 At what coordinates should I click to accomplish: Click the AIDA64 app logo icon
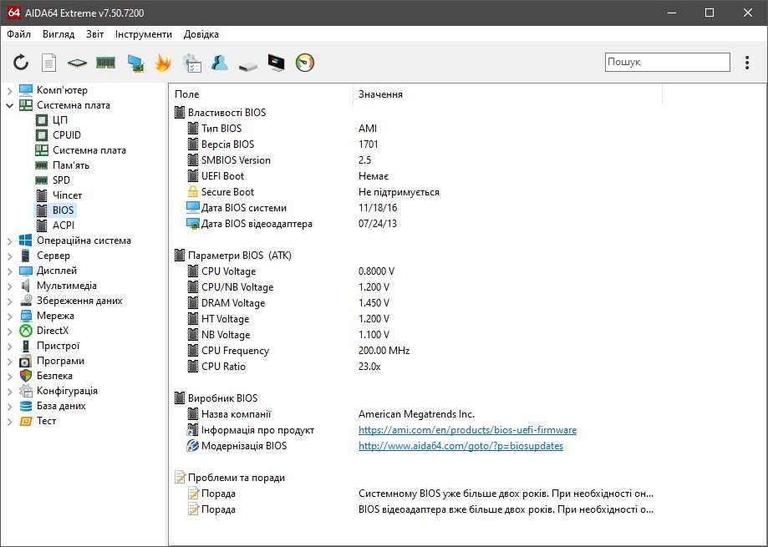click(x=14, y=13)
